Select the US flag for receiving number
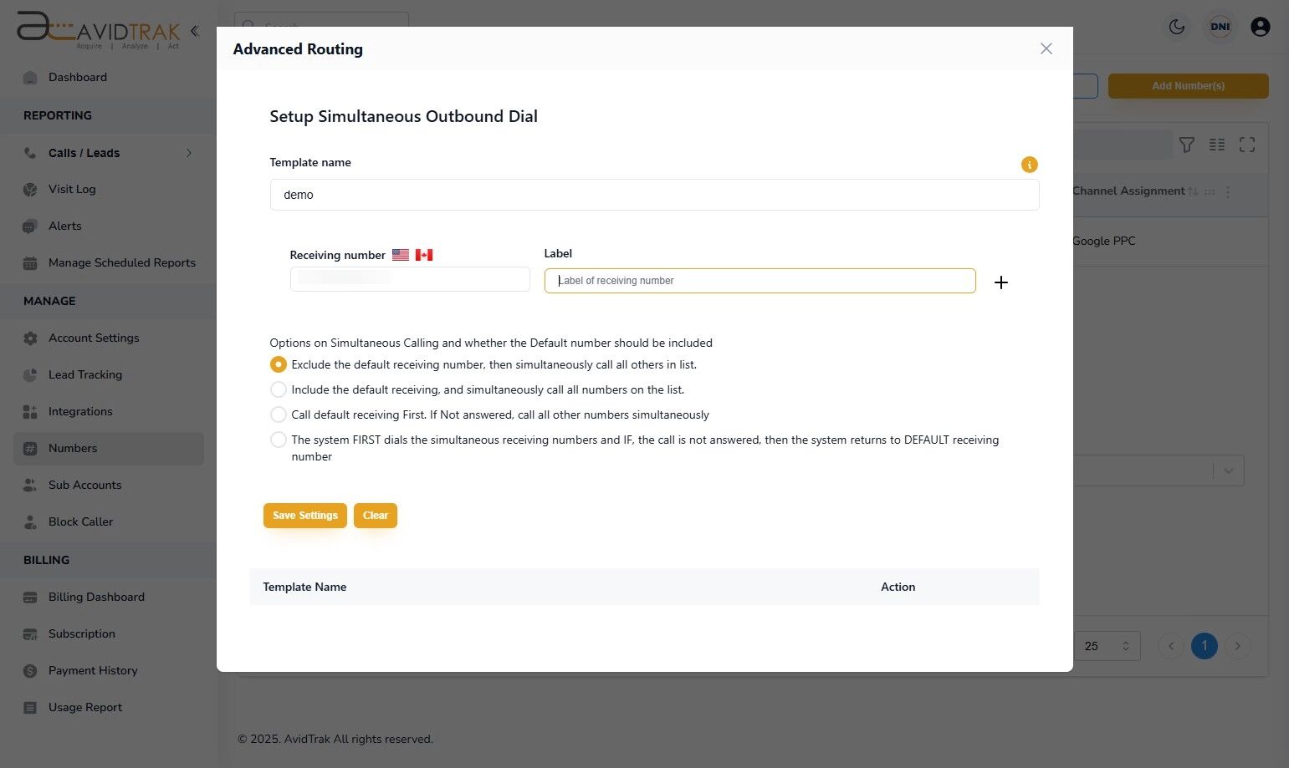This screenshot has height=768, width=1289. pyautogui.click(x=400, y=254)
